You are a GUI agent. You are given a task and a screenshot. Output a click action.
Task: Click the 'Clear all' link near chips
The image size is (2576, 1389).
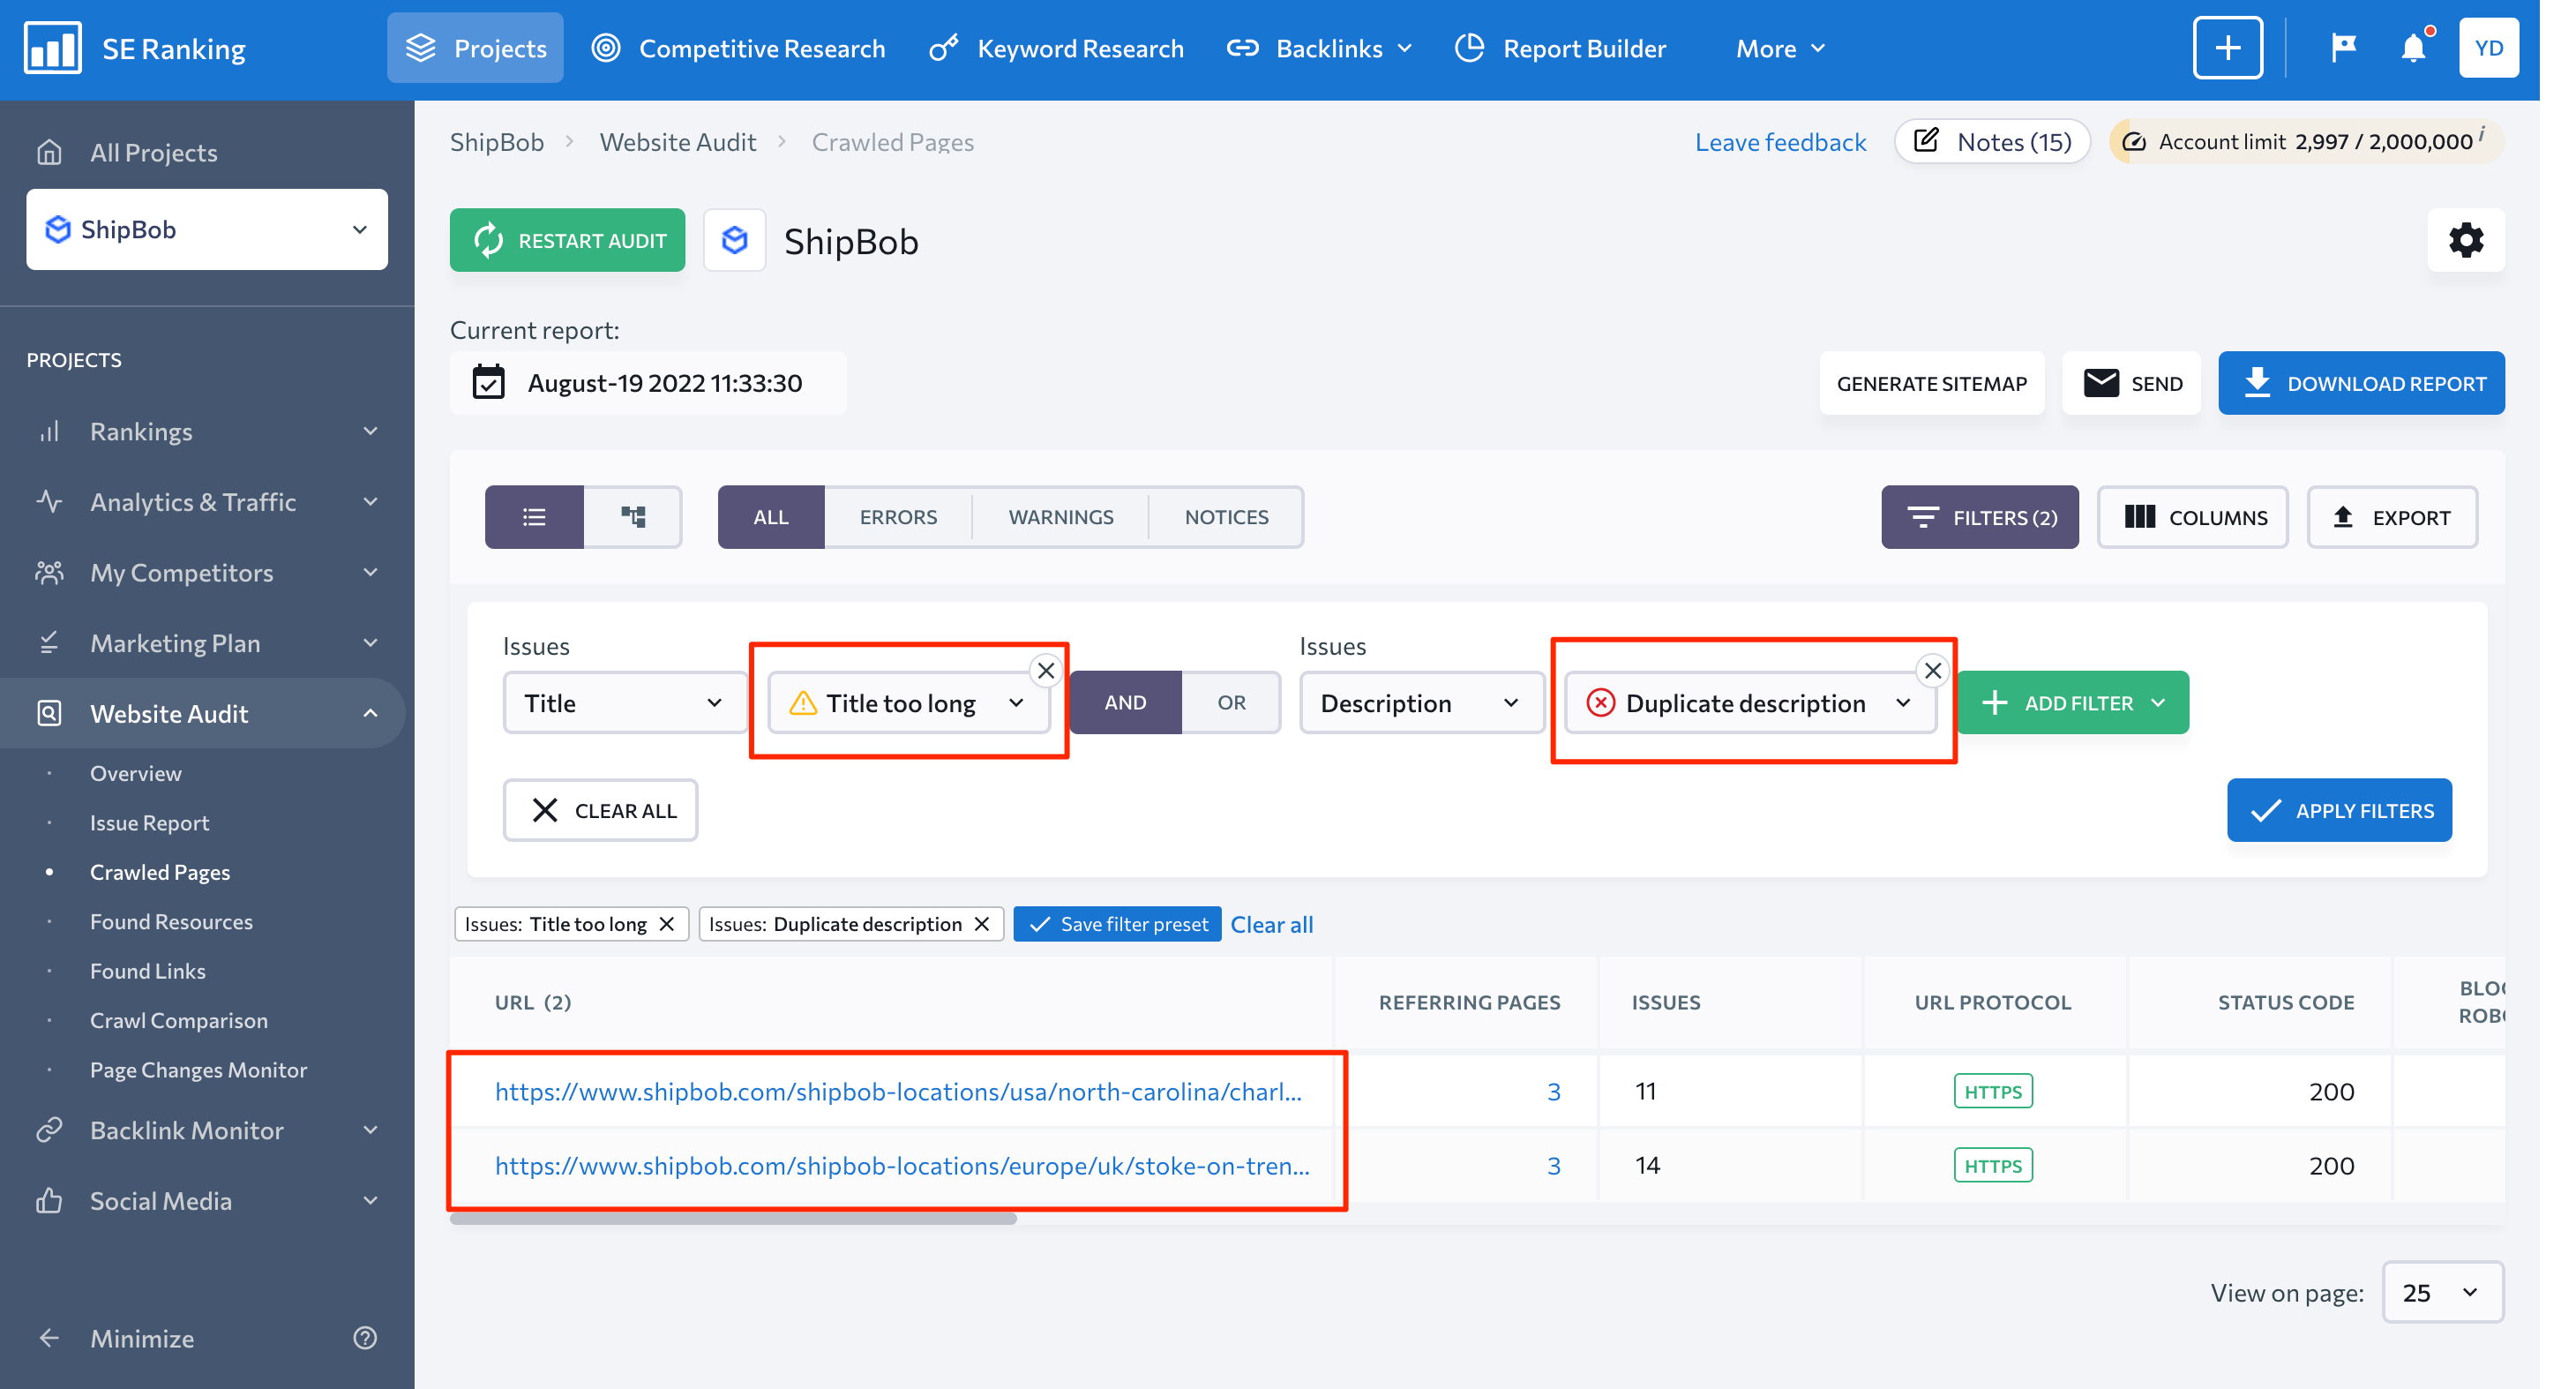click(1271, 924)
